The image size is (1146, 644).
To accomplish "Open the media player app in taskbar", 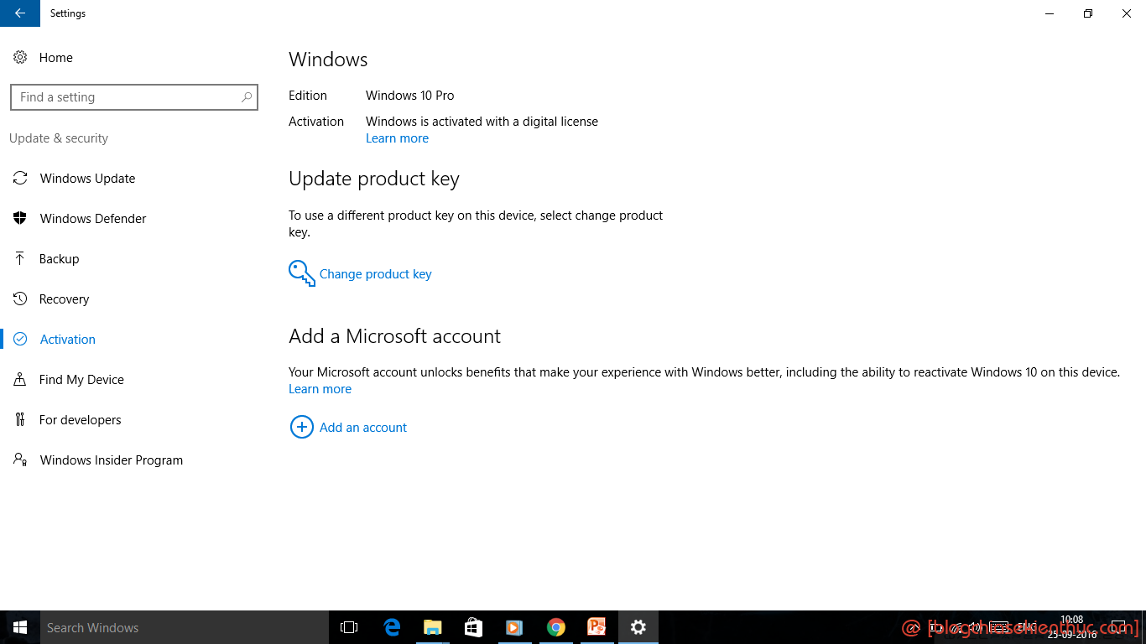I will tap(514, 627).
